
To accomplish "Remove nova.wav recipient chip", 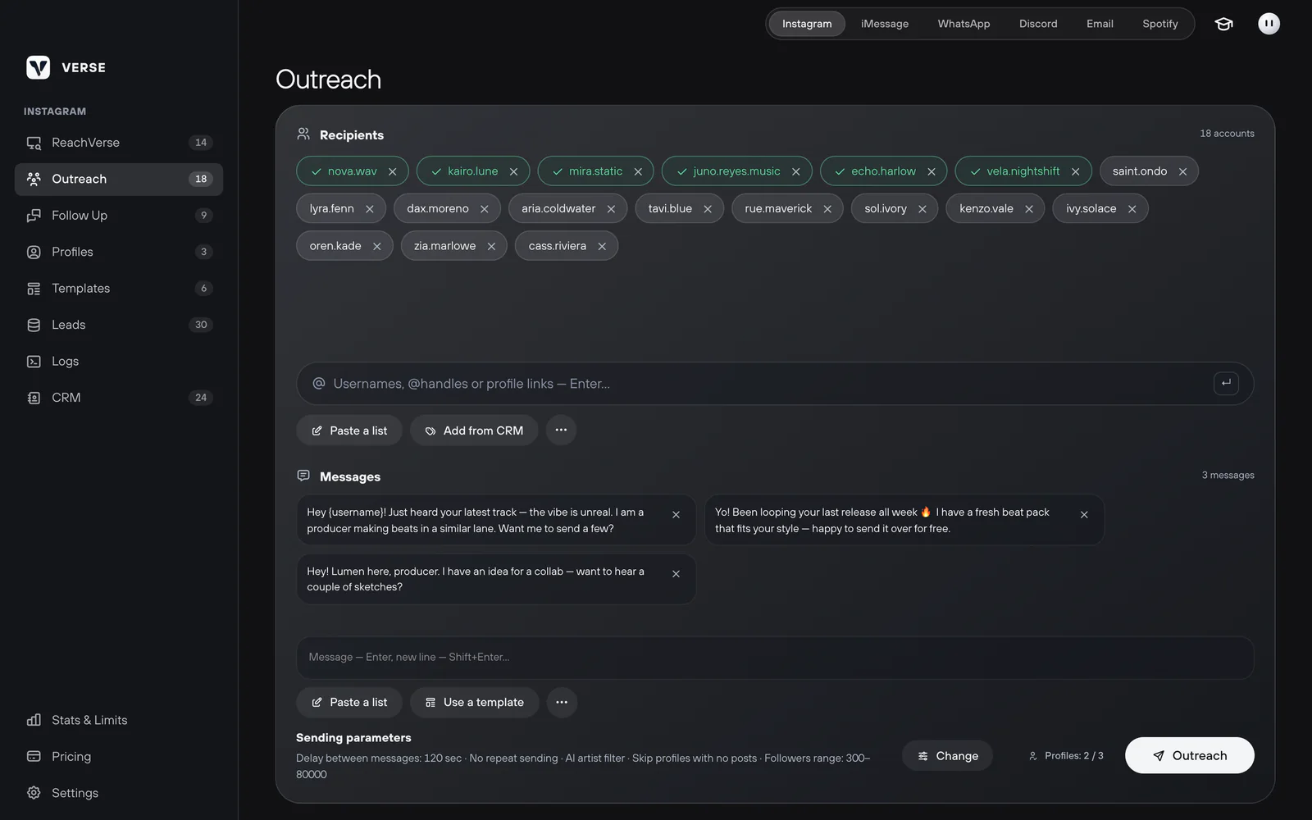I will 393,171.
